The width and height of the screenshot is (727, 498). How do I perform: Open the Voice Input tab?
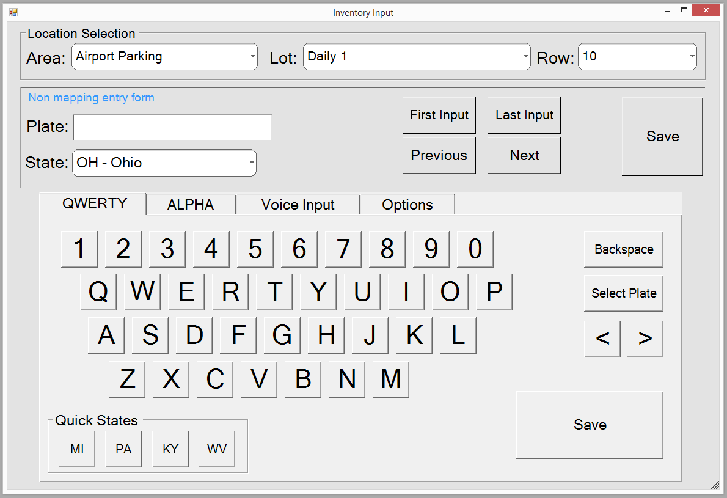[298, 204]
